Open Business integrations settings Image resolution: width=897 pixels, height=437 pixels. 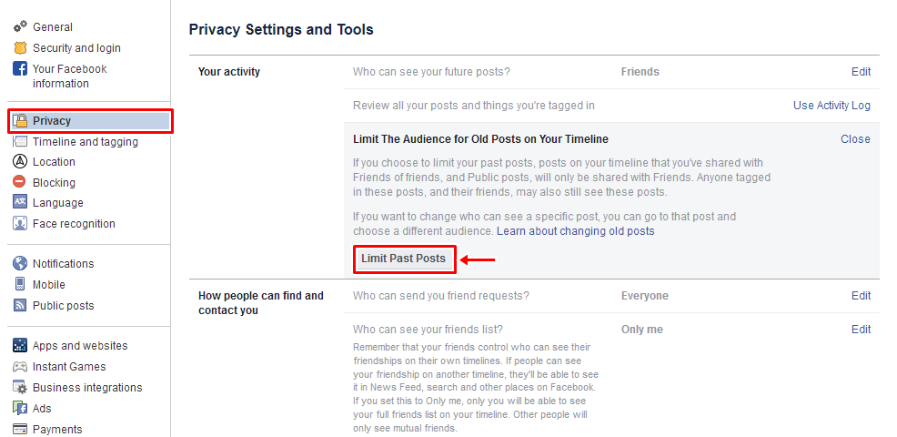pyautogui.click(x=87, y=388)
